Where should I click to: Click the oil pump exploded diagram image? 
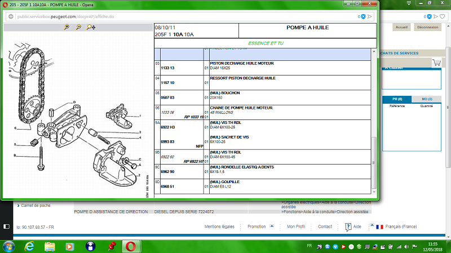78,114
